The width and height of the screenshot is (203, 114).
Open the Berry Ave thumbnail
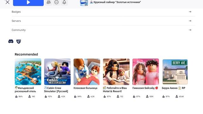pos(175,72)
